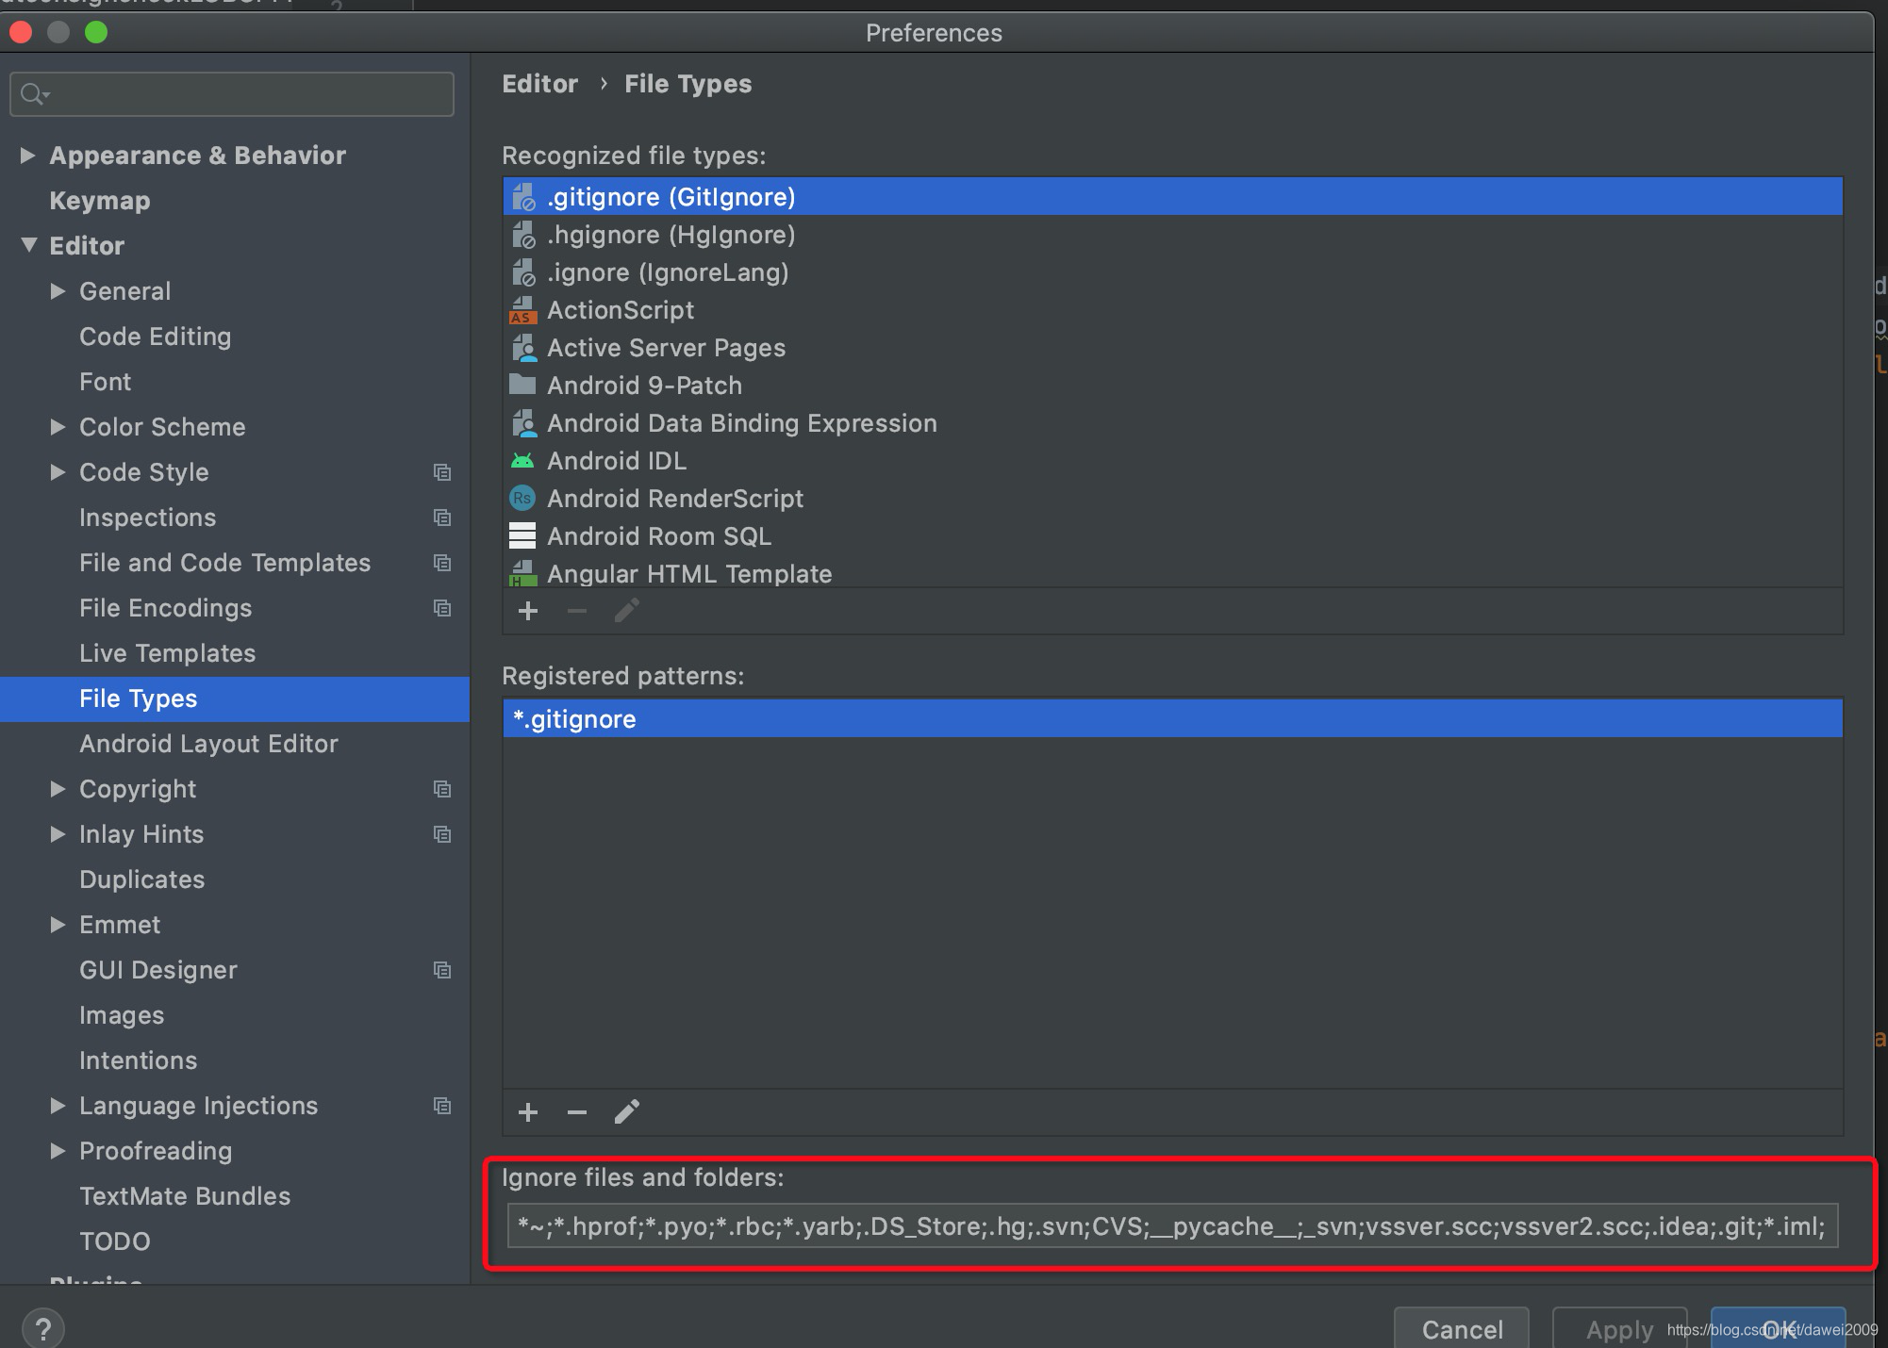1888x1348 pixels.
Task: Expand Appearance & Behavior section
Action: [27, 155]
